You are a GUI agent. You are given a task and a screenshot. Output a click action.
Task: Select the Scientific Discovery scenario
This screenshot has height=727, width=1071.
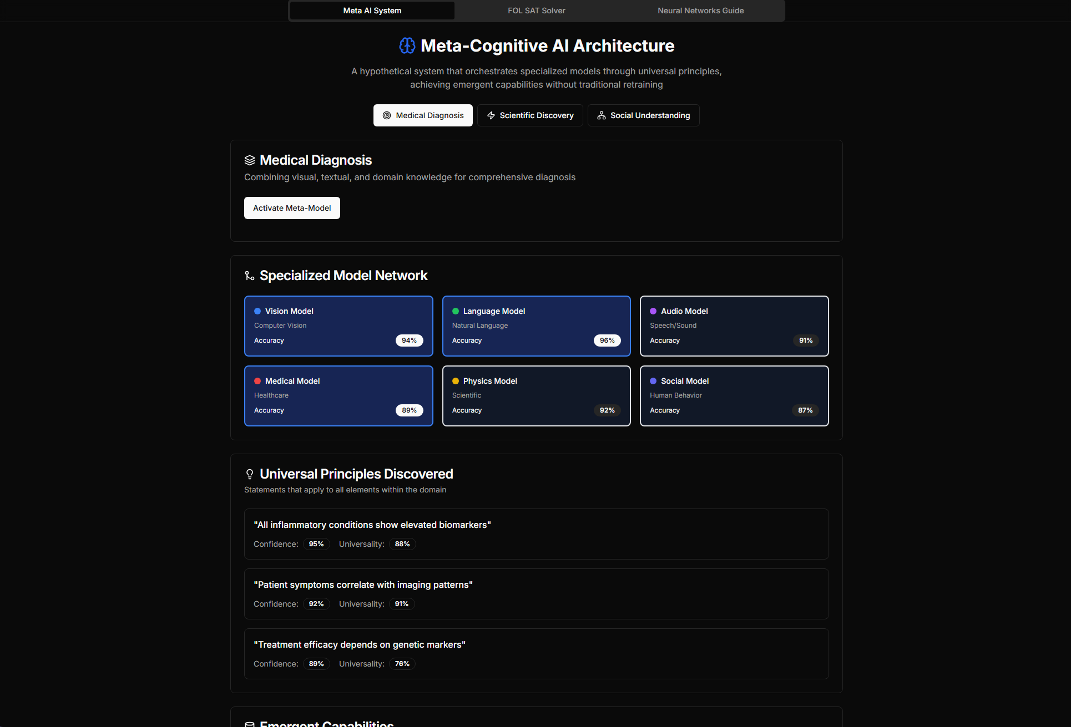click(530, 115)
